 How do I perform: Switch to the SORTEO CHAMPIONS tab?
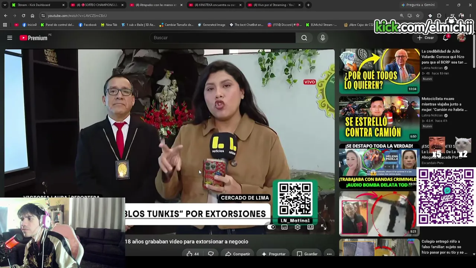point(97,5)
